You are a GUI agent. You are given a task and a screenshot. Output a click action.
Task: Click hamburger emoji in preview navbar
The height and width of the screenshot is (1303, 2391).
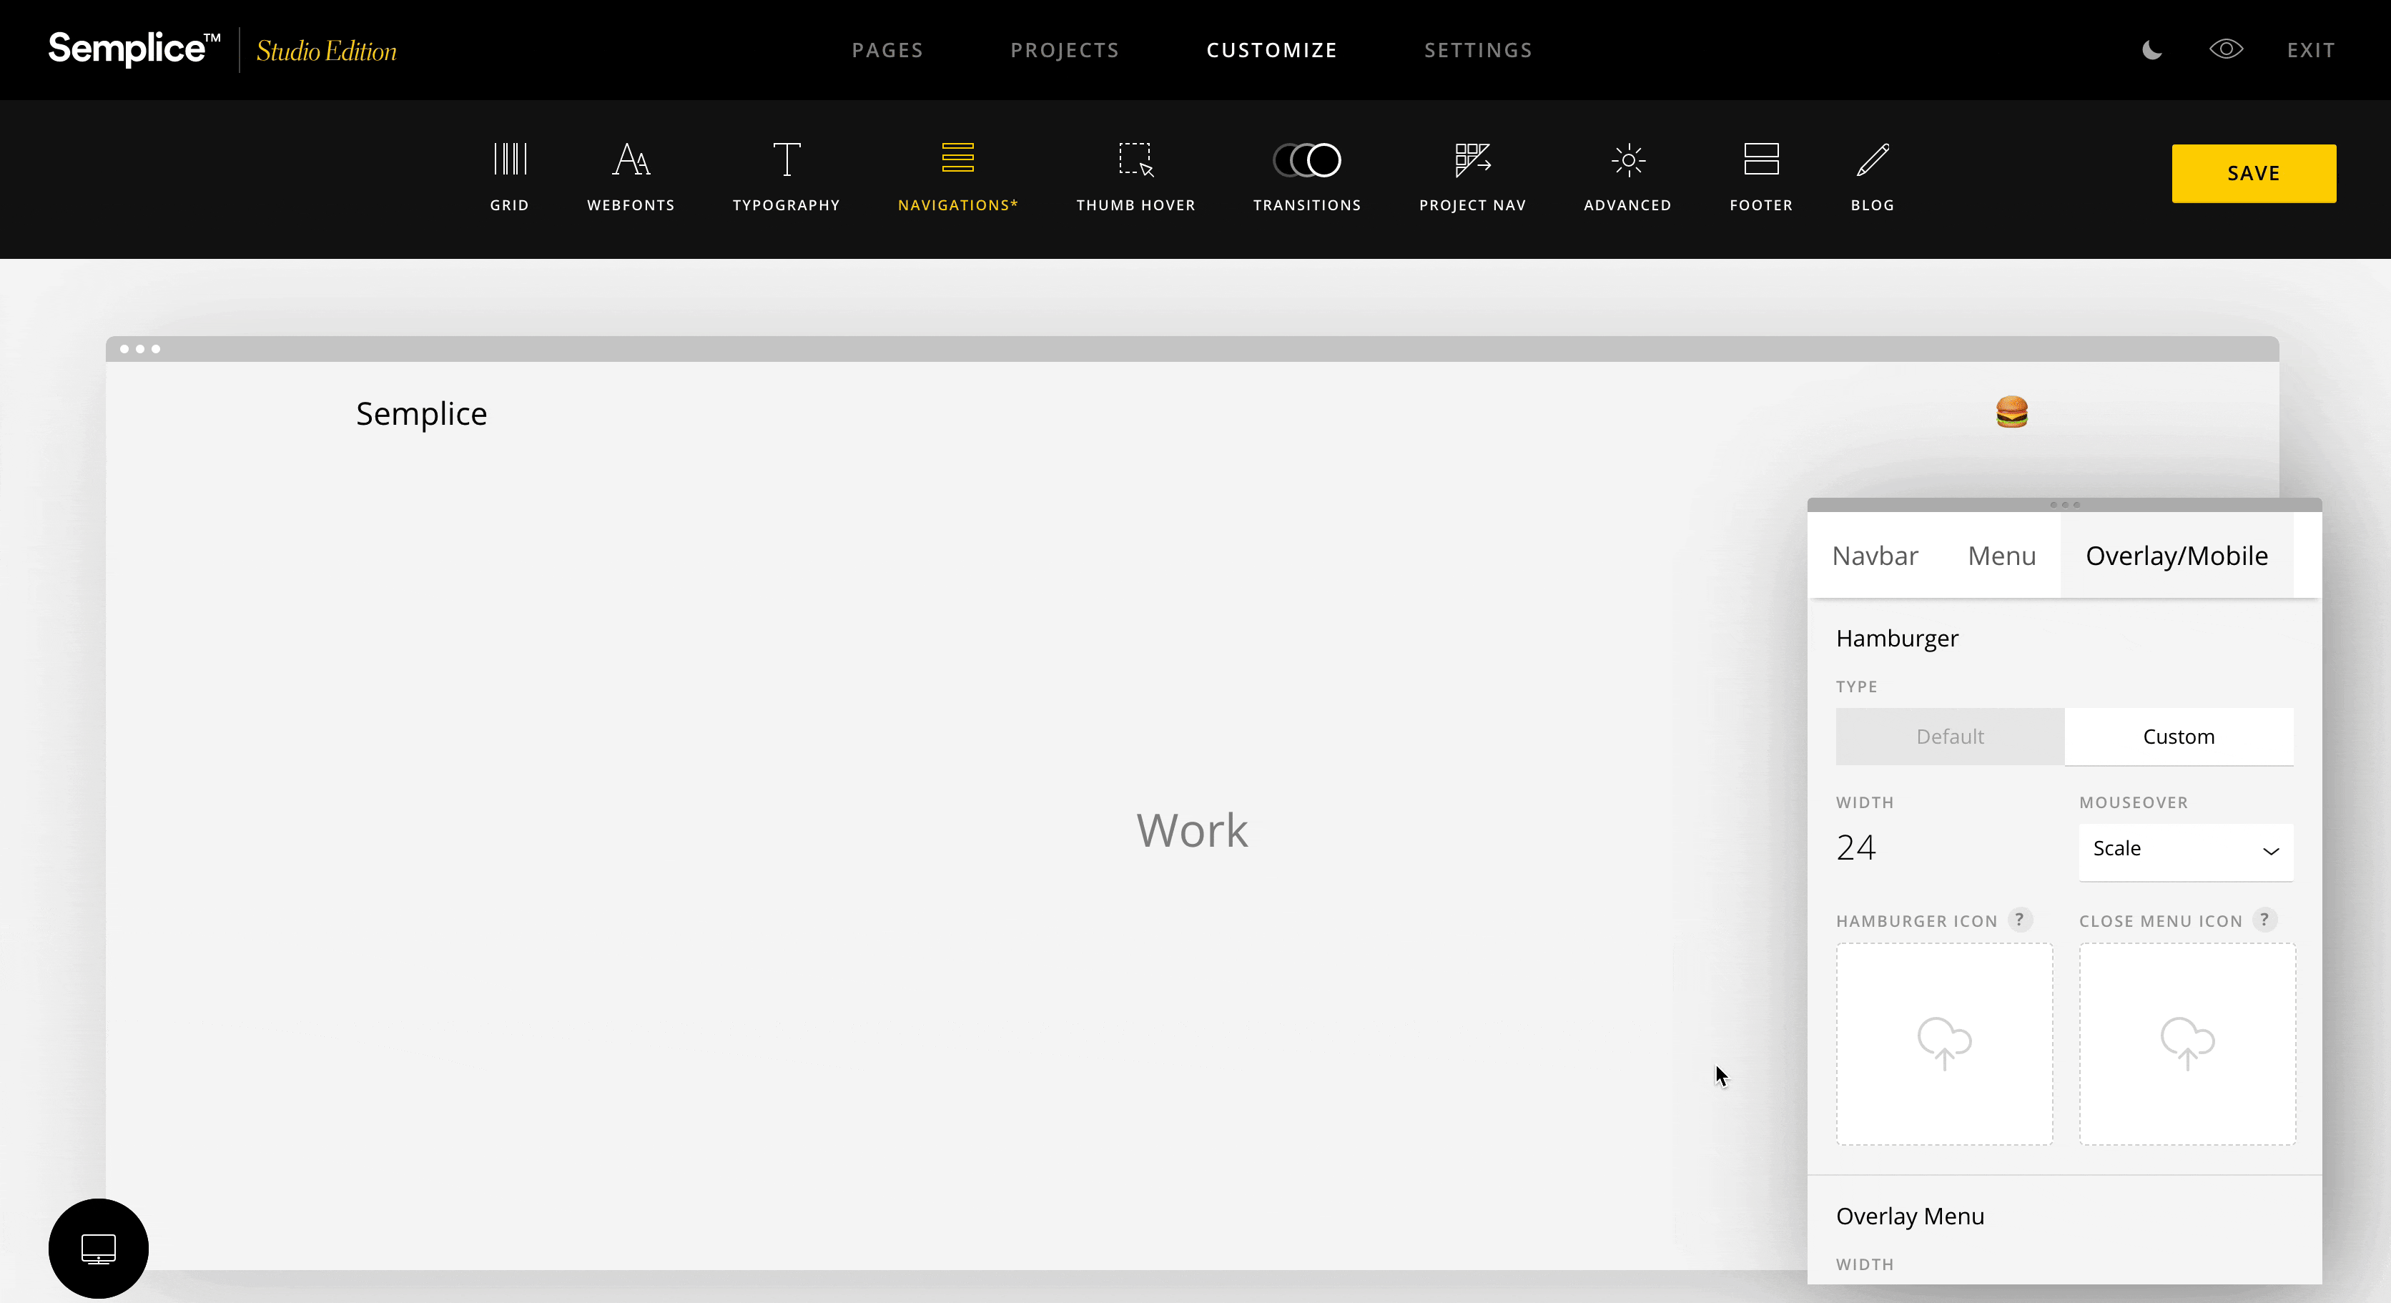2011,412
